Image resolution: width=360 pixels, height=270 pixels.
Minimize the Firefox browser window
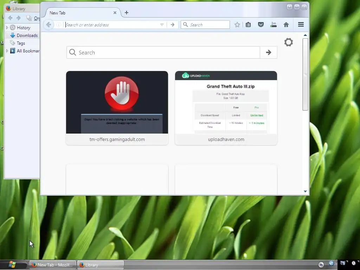[289, 7]
